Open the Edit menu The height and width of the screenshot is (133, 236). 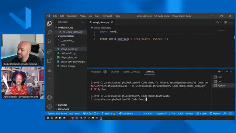pyautogui.click(x=62, y=16)
